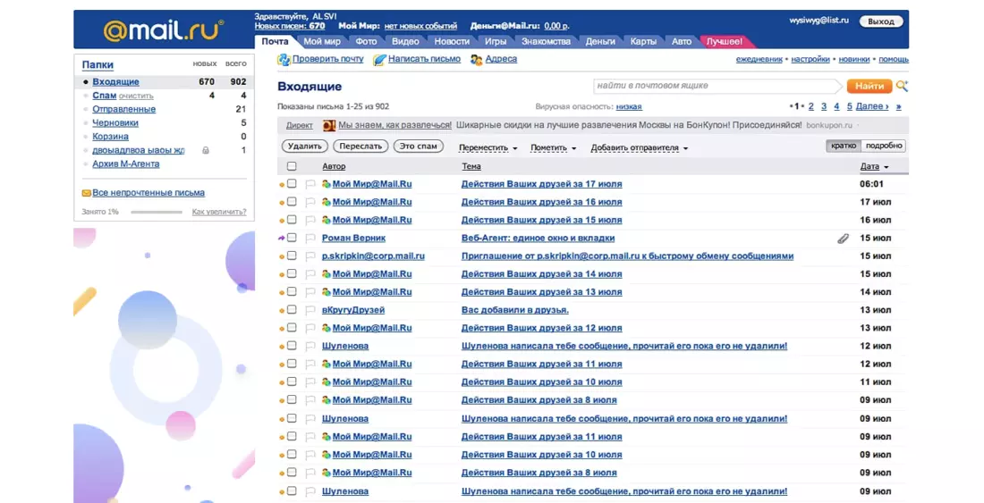Click the низкая virus danger link
The width and height of the screenshot is (984, 503).
tap(629, 107)
